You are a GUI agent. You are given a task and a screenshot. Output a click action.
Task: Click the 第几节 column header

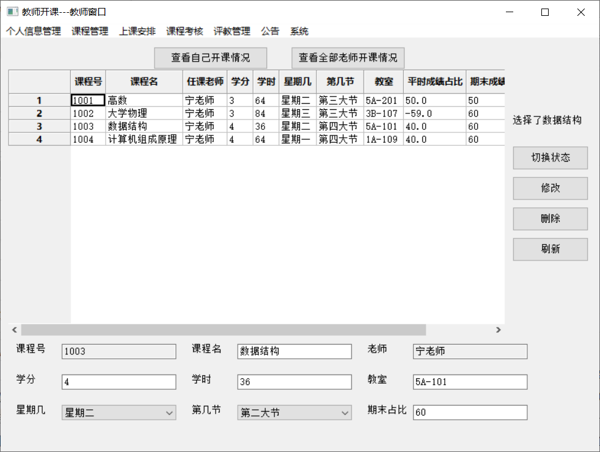click(x=340, y=82)
